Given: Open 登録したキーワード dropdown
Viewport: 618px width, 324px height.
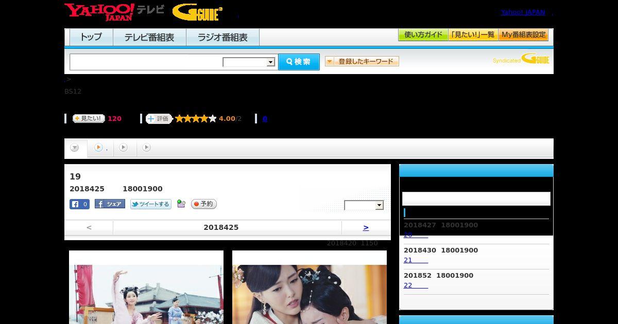Looking at the screenshot, I should [362, 61].
